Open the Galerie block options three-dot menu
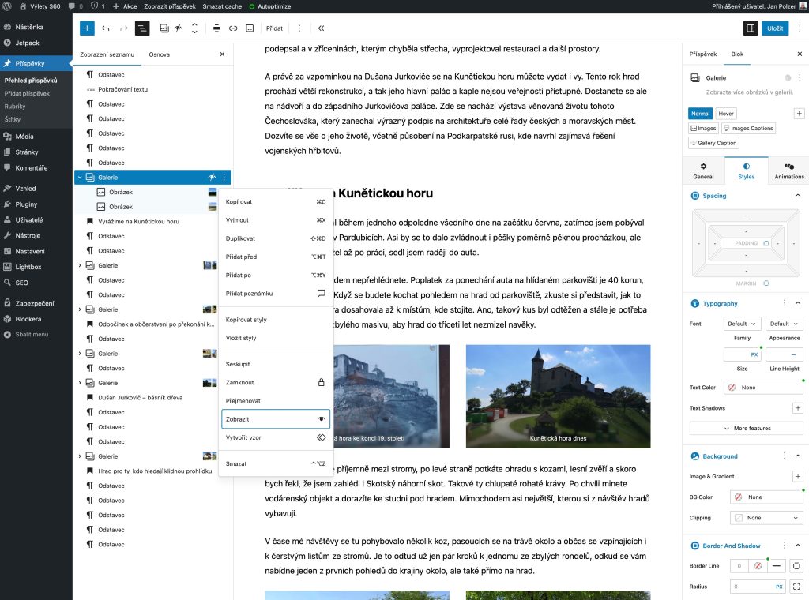The height and width of the screenshot is (600, 809). 224,178
